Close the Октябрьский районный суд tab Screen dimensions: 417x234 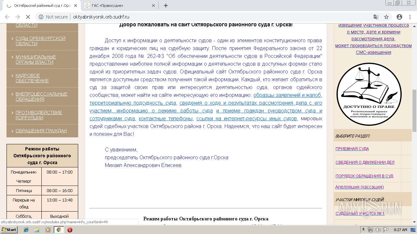pyautogui.click(x=76, y=6)
